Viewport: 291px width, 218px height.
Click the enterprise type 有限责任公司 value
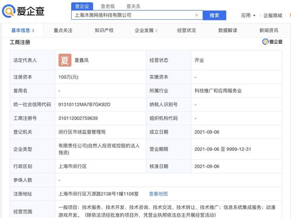coord(99,149)
